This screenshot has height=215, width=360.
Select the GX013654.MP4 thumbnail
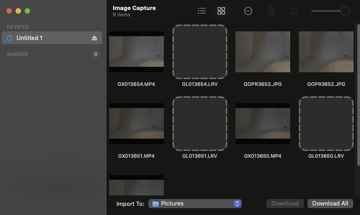[x=136, y=52]
